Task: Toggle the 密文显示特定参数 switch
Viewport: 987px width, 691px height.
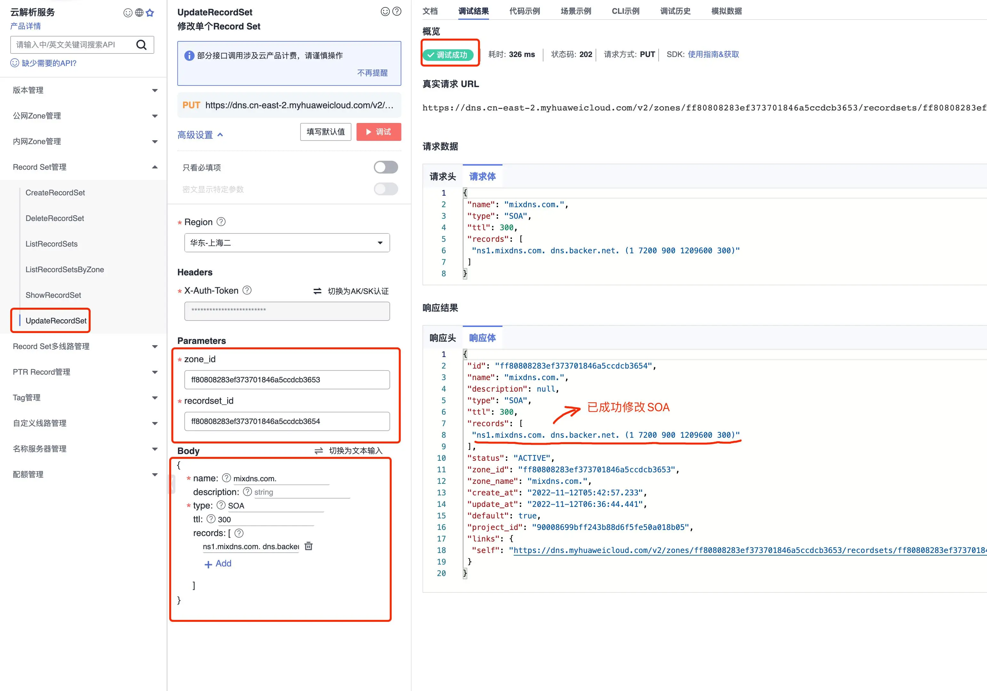Action: point(386,189)
